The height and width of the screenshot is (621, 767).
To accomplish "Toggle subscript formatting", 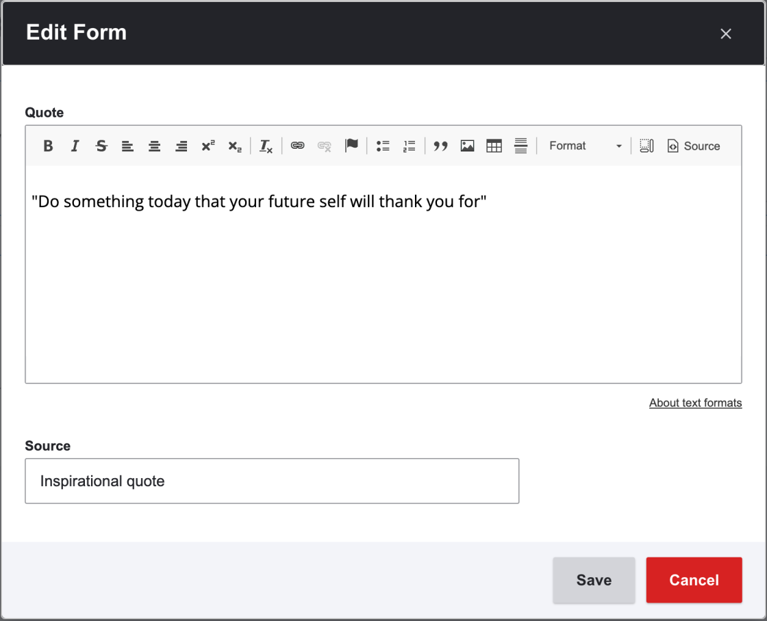I will [235, 146].
